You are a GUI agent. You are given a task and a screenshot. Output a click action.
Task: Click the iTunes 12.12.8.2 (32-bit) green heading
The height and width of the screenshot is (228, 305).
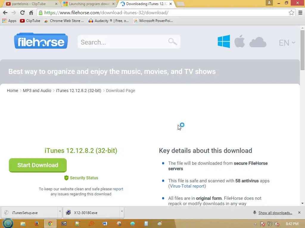click(81, 151)
